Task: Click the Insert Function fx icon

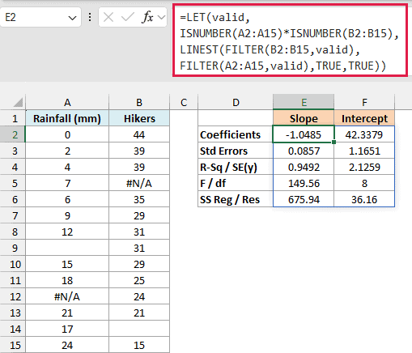Action: (147, 18)
